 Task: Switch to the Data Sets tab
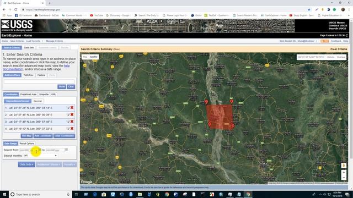29,48
